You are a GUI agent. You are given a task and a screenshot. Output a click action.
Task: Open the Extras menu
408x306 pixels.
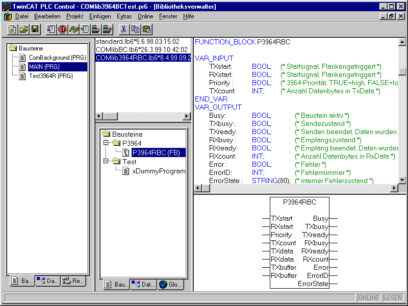[124, 16]
